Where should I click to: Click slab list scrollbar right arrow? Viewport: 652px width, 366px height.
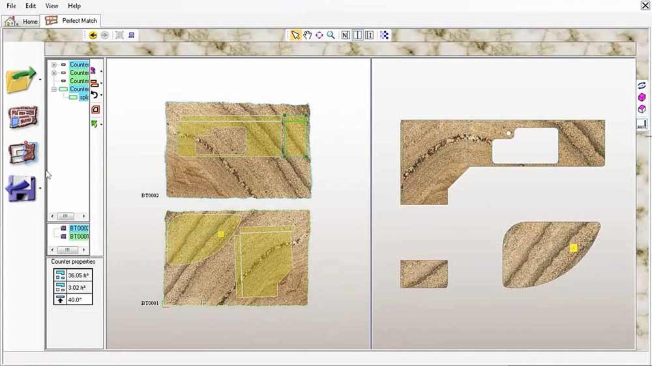tap(84, 249)
